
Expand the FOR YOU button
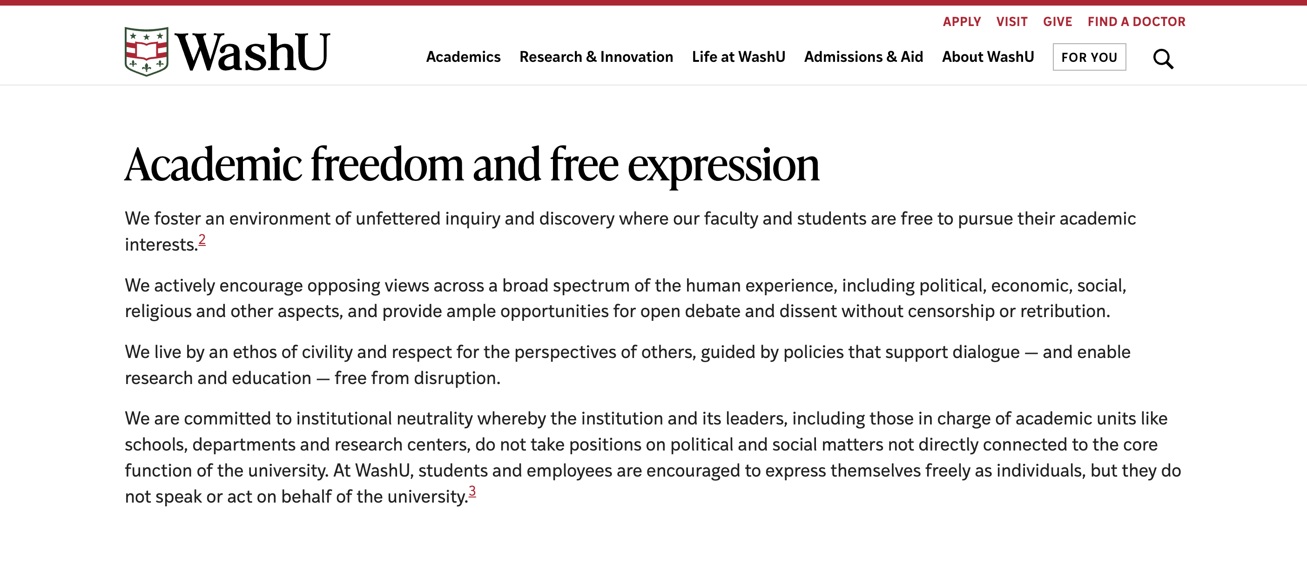coord(1089,57)
